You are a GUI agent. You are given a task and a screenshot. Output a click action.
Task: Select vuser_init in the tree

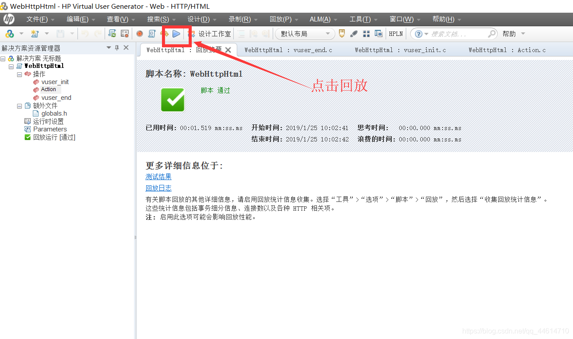pyautogui.click(x=55, y=82)
